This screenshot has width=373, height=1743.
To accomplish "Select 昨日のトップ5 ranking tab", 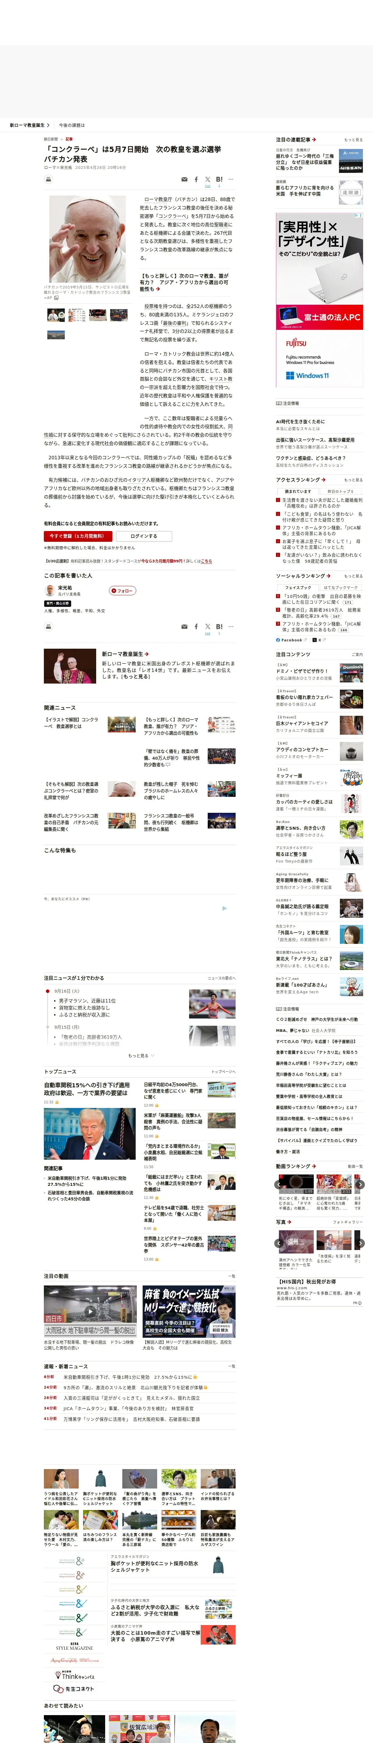I will (x=340, y=491).
